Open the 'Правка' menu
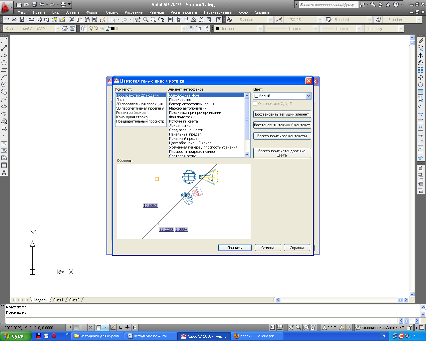 pos(39,12)
